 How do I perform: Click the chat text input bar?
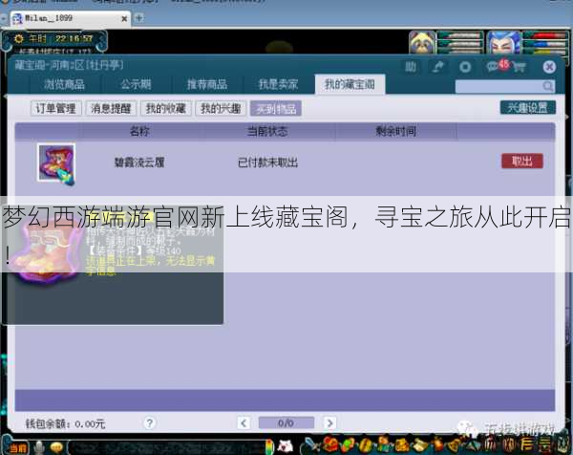click(166, 447)
